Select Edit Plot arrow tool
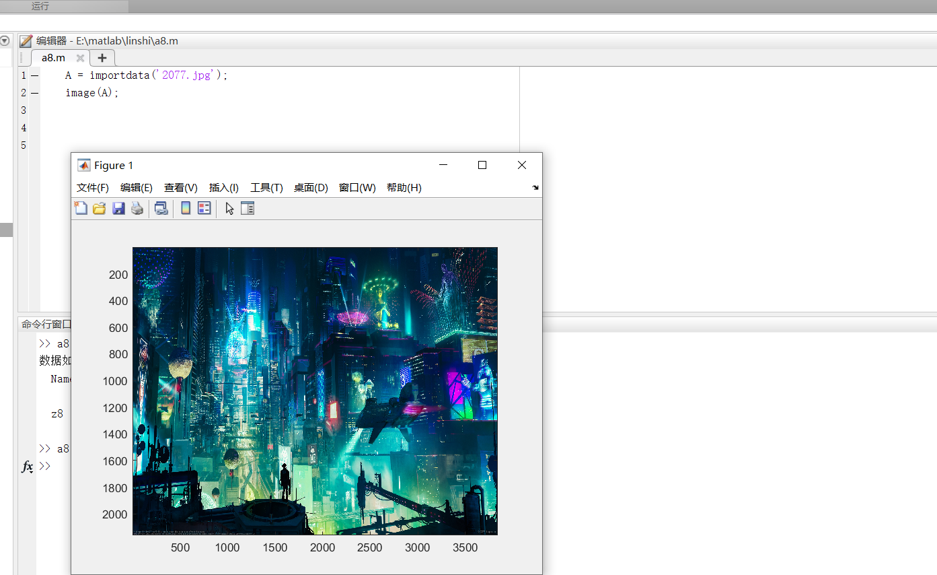This screenshot has height=575, width=937. point(229,209)
